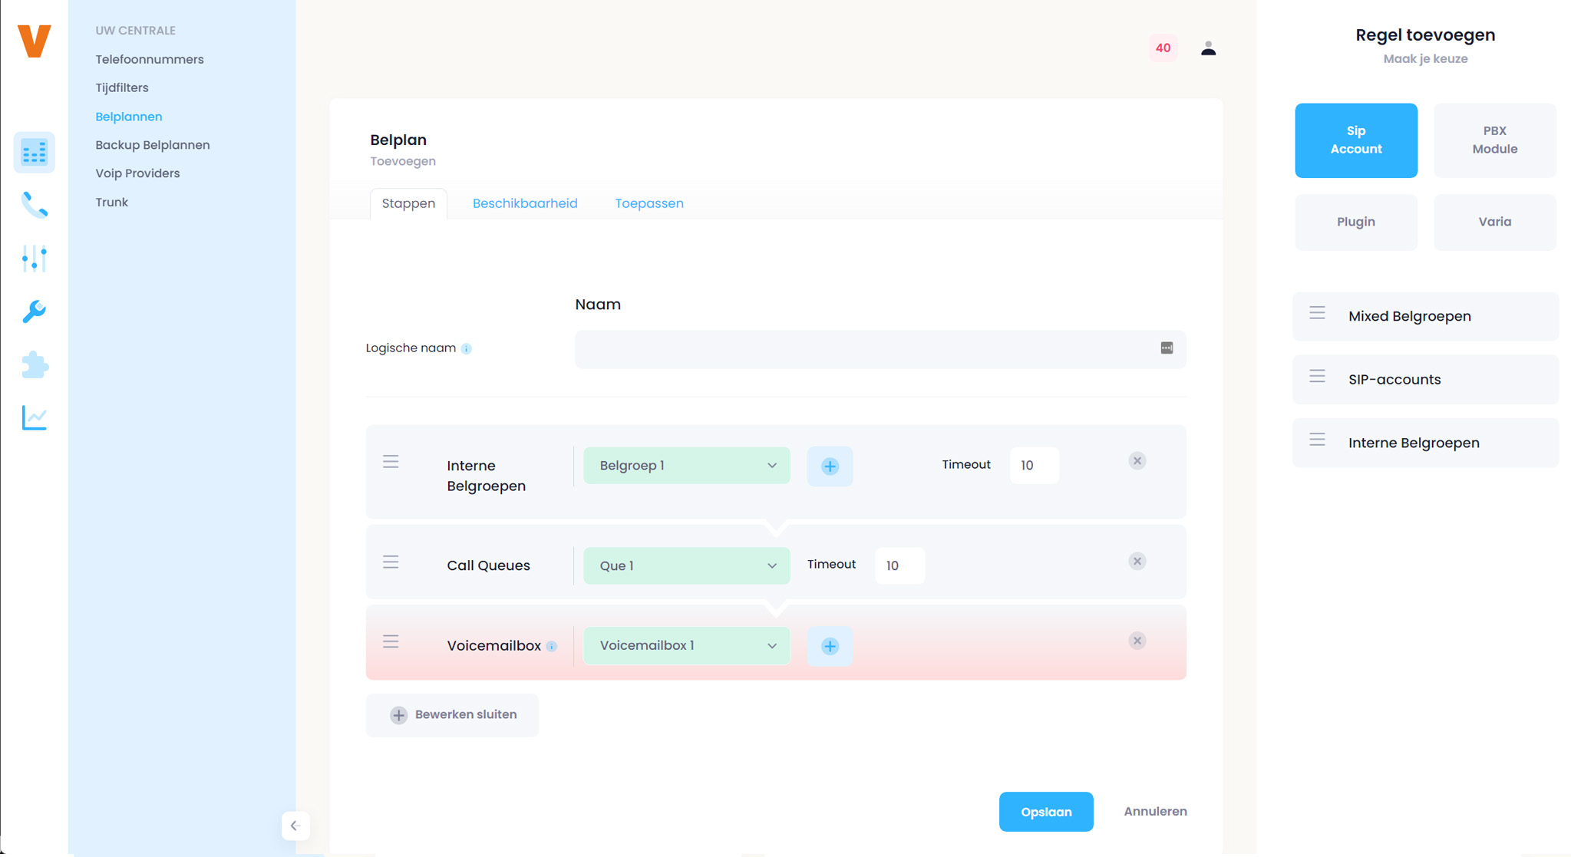Click the user profile icon

(1208, 48)
